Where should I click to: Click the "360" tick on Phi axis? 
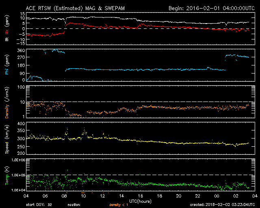(x=21, y=50)
